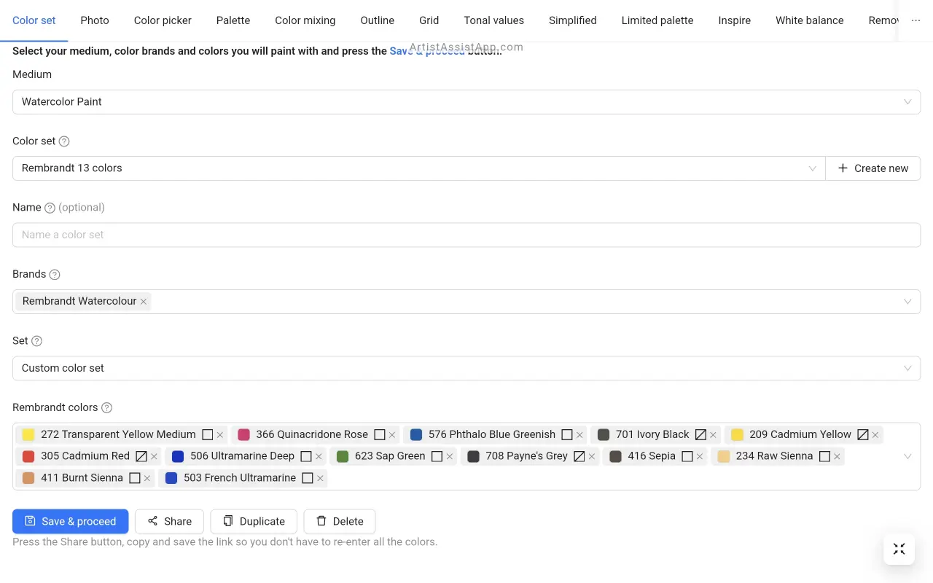Delete the current color set
The height and width of the screenshot is (583, 933).
pos(340,521)
